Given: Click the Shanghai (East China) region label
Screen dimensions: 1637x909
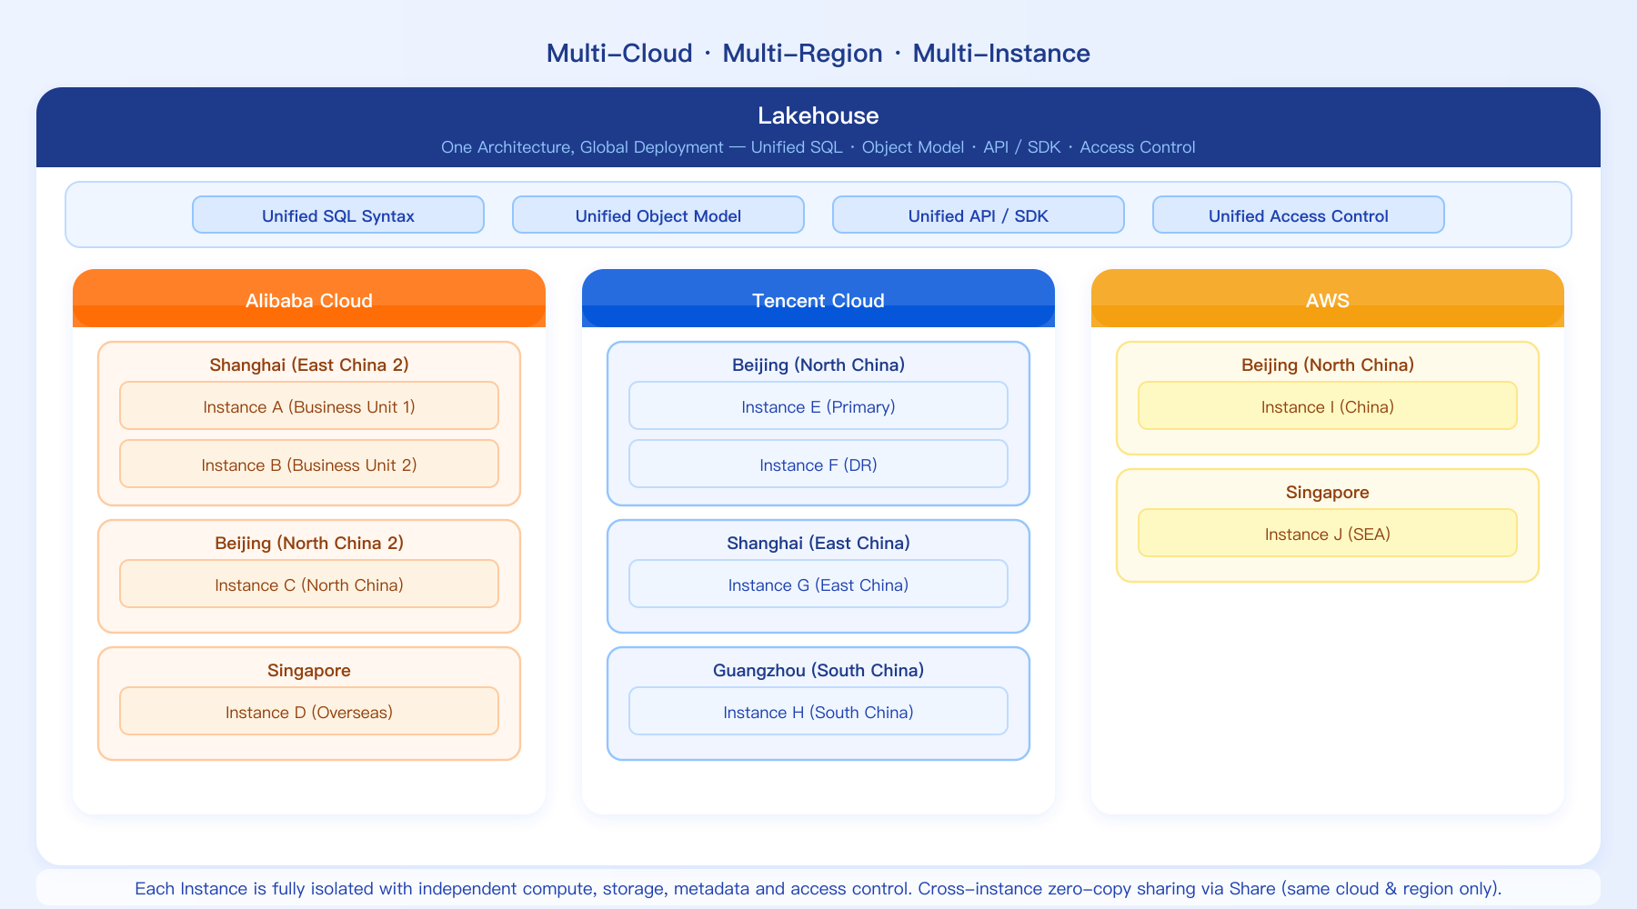Looking at the screenshot, I should tap(818, 543).
